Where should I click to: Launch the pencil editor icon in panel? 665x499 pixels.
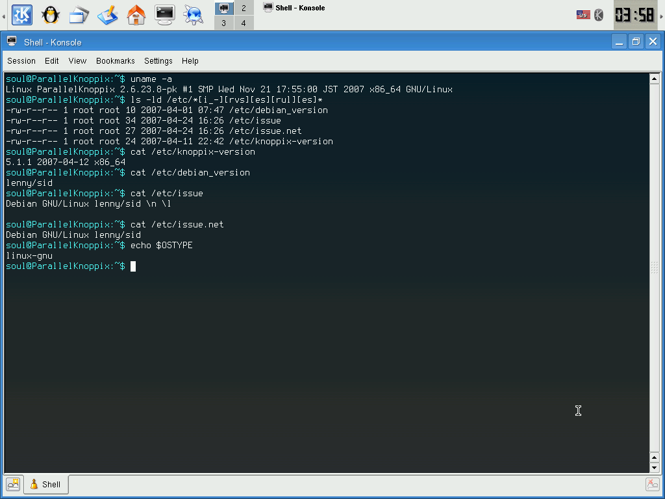[x=107, y=15]
